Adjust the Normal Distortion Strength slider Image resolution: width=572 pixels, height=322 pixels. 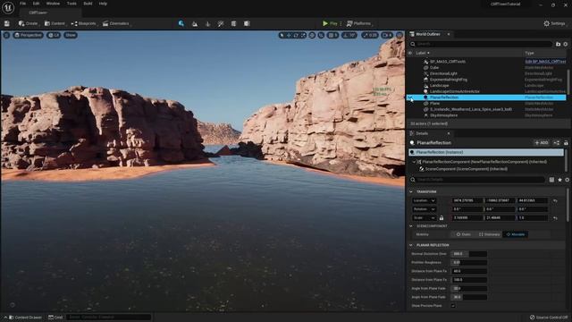468,254
